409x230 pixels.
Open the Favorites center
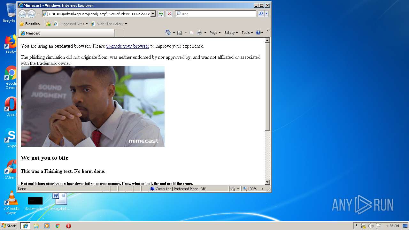(29, 24)
